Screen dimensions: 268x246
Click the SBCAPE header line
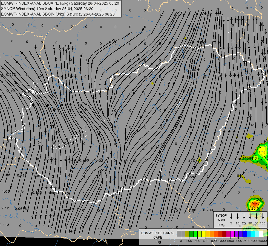pos(60,3)
